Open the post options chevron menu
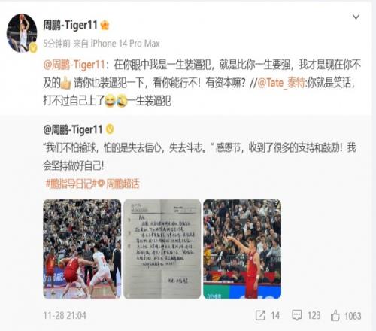This screenshot has width=376, height=331. point(356,17)
